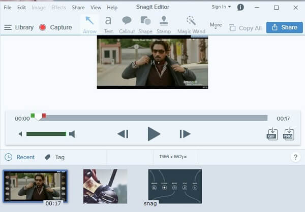Open the Sign In dropdown
This screenshot has width=305, height=212.
click(x=221, y=7)
